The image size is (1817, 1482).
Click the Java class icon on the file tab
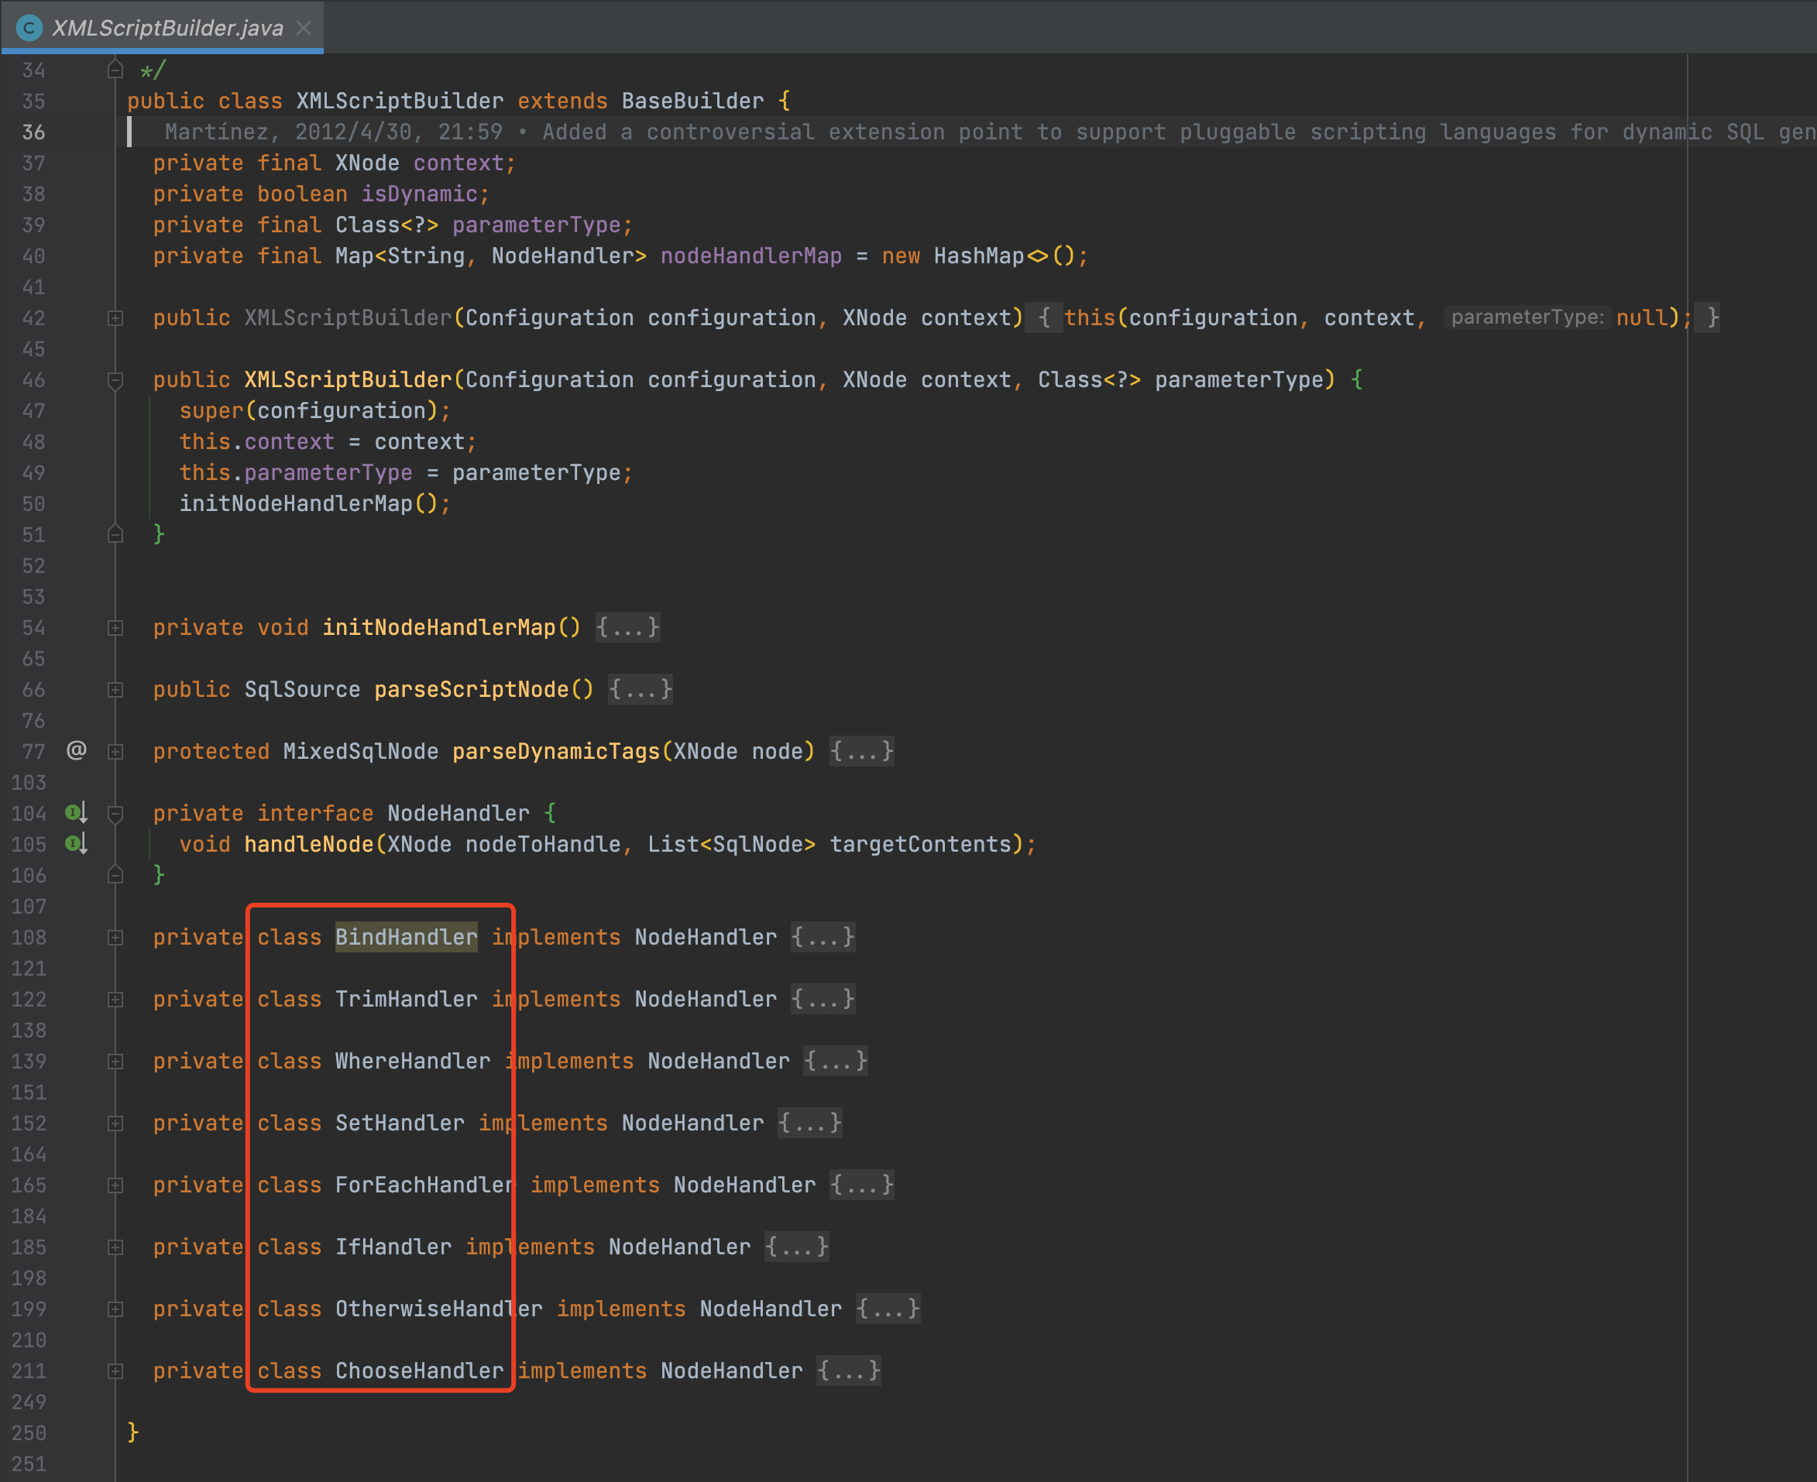[x=29, y=28]
